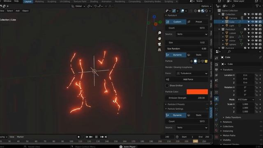Click the pin icon beside Cube in properties
Screen dimensions: 263x148
click(260, 58)
